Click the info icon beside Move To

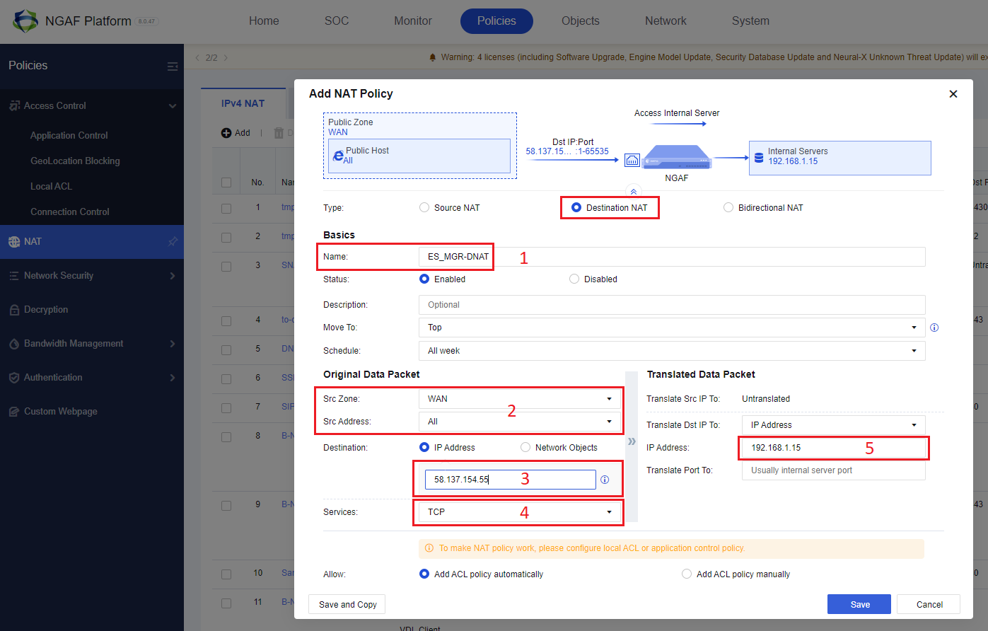934,328
